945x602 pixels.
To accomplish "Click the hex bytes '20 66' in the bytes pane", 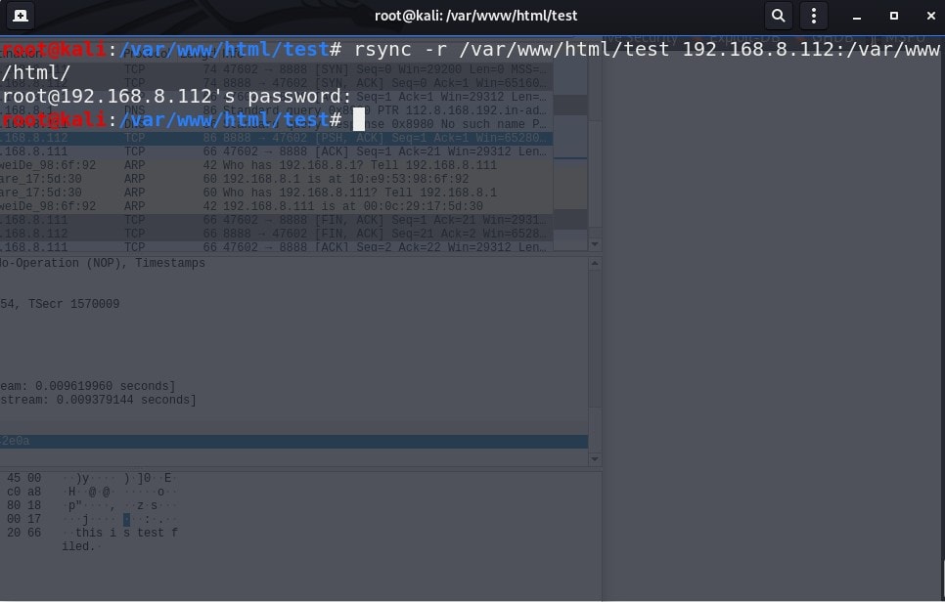I will 24,533.
